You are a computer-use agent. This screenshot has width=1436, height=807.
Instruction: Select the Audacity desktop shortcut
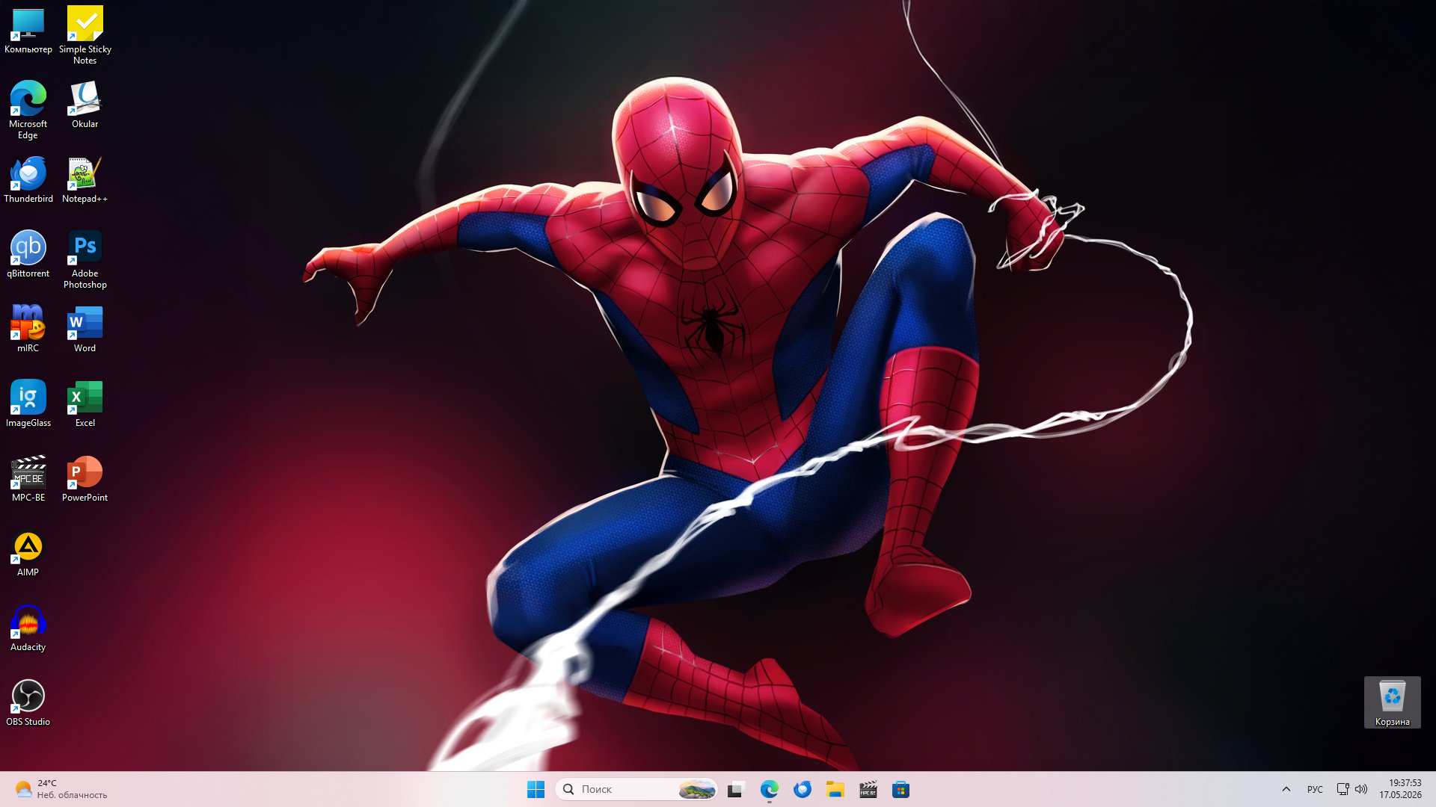(28, 628)
